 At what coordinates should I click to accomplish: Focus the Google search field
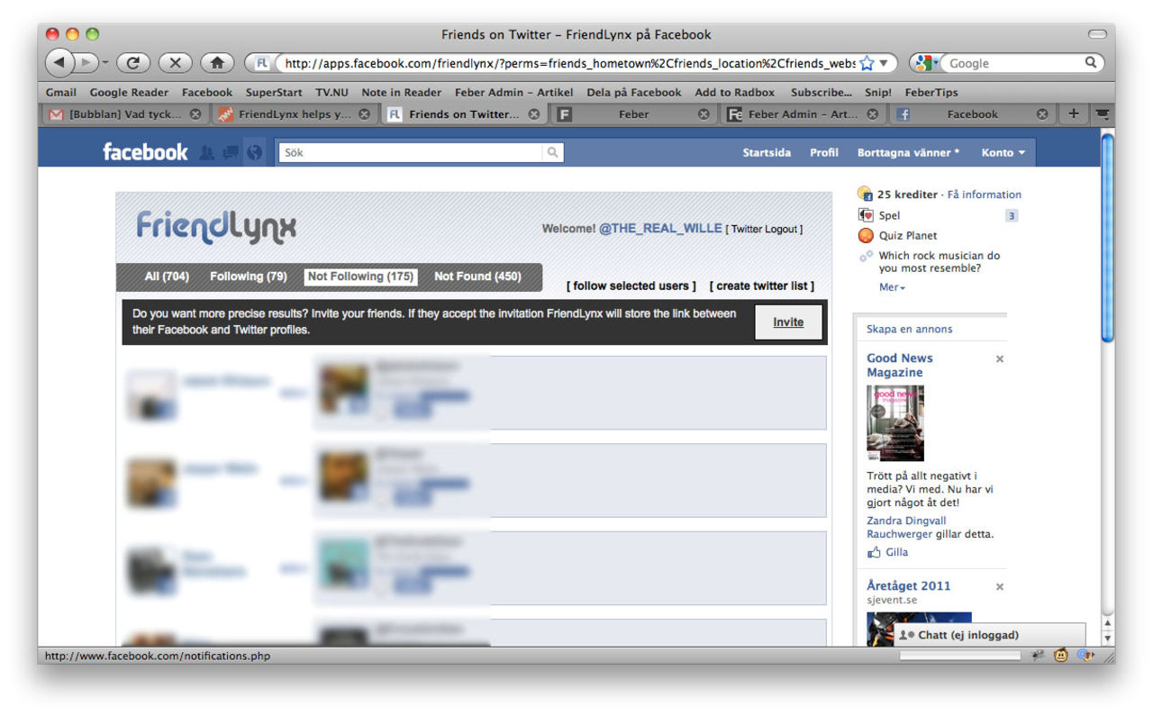(x=1012, y=63)
